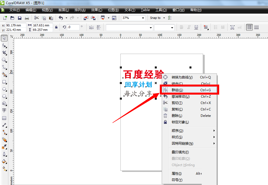
Task: Click the Save disk icon
Action: click(20, 18)
